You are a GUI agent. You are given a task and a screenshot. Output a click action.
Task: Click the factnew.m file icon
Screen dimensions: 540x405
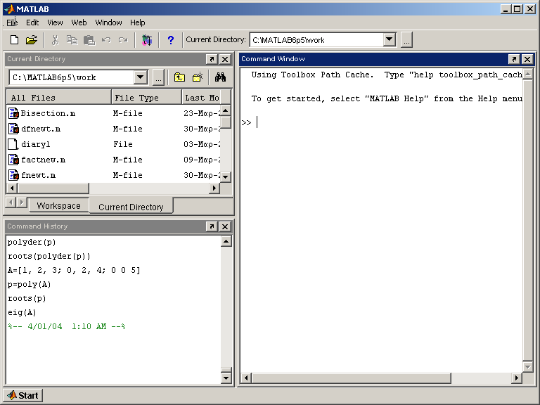(13, 160)
